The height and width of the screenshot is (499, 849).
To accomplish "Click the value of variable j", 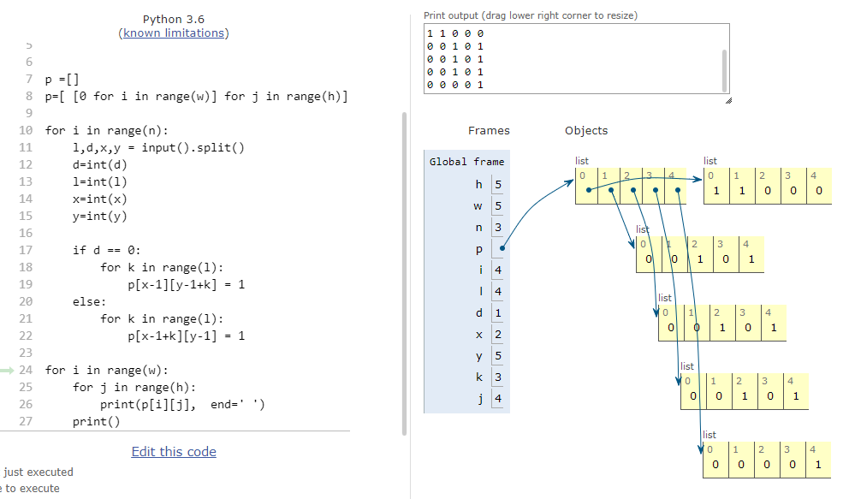I will [498, 399].
